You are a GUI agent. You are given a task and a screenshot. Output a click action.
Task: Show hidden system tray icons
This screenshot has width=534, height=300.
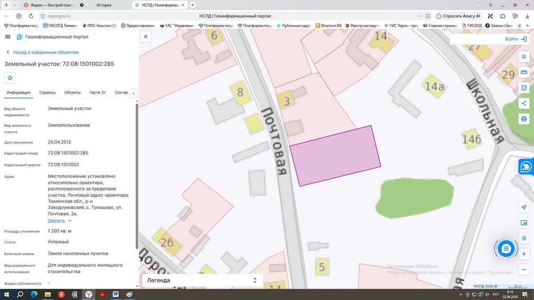pyautogui.click(x=460, y=294)
